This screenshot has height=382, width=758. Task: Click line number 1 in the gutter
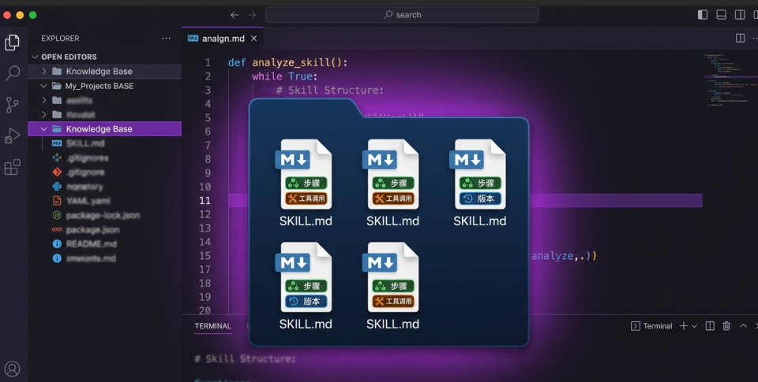coord(208,63)
